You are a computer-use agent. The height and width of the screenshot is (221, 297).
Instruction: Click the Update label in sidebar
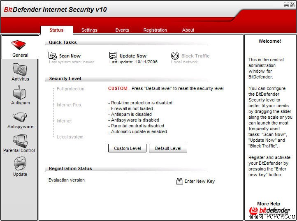[20, 174]
